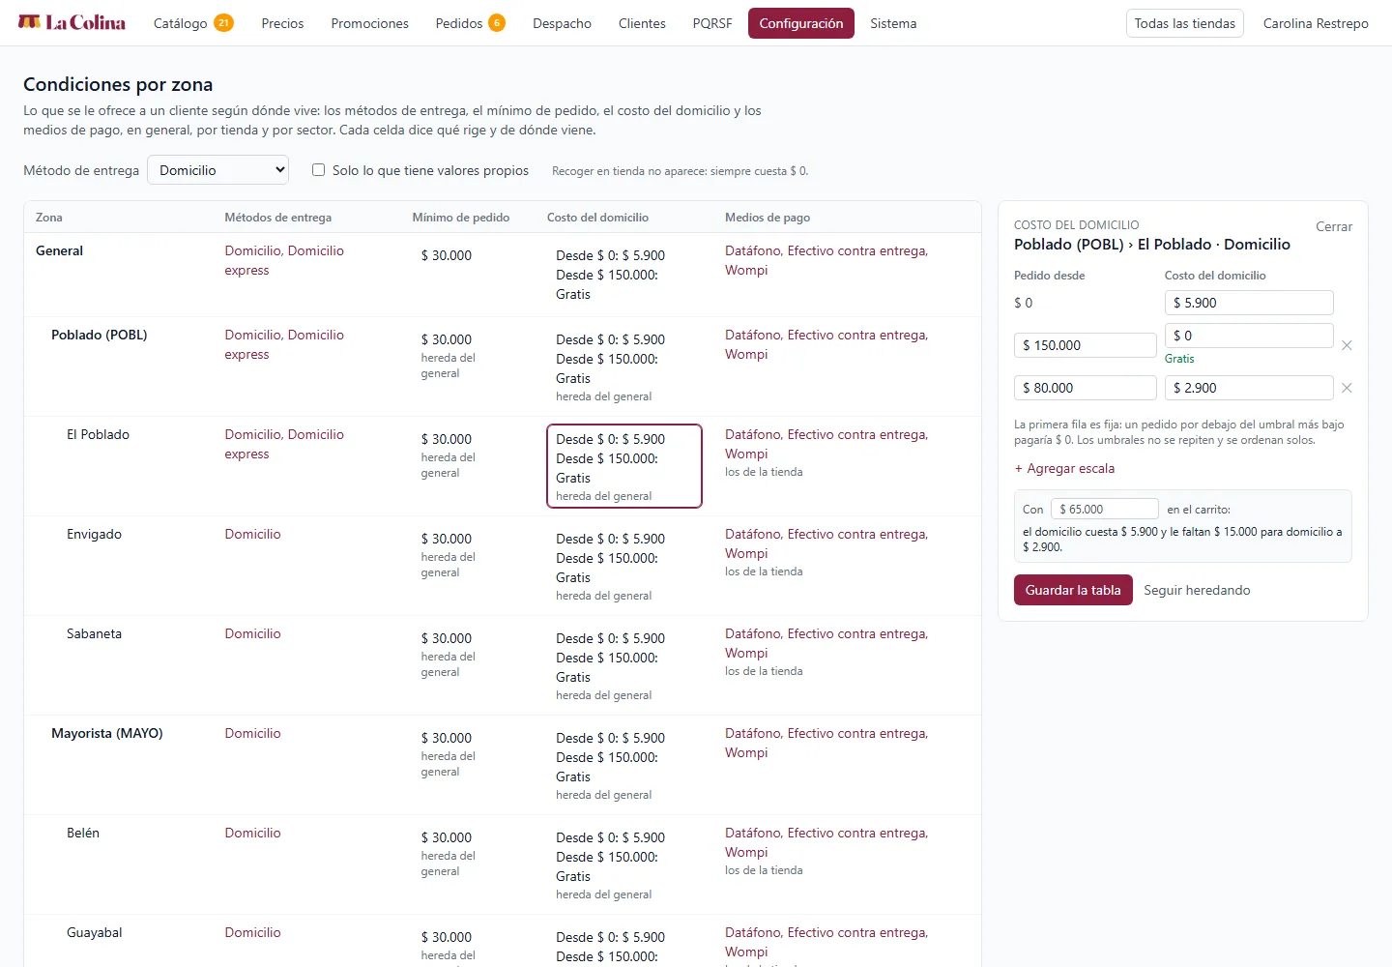Click Poblado (POBL) zone row
1392x967 pixels.
coord(502,366)
